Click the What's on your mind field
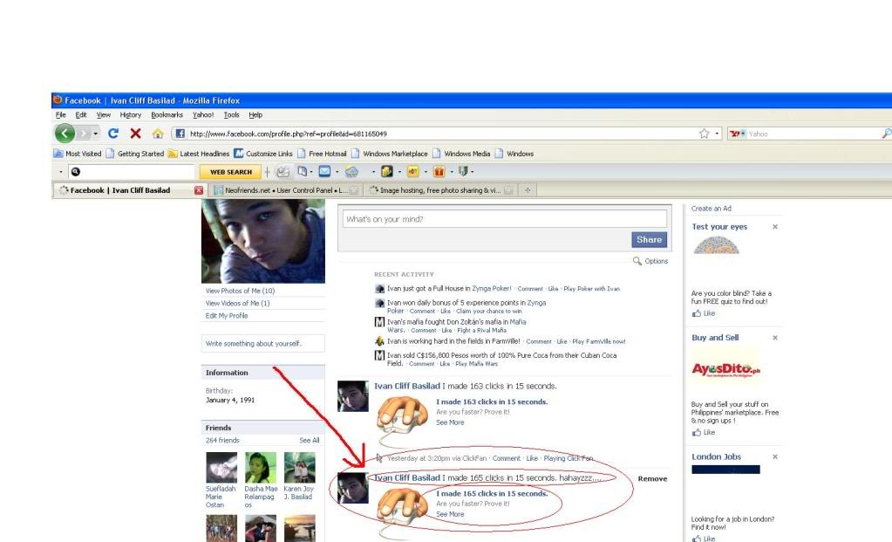Screen dimensions: 892x542 pyautogui.click(x=505, y=219)
